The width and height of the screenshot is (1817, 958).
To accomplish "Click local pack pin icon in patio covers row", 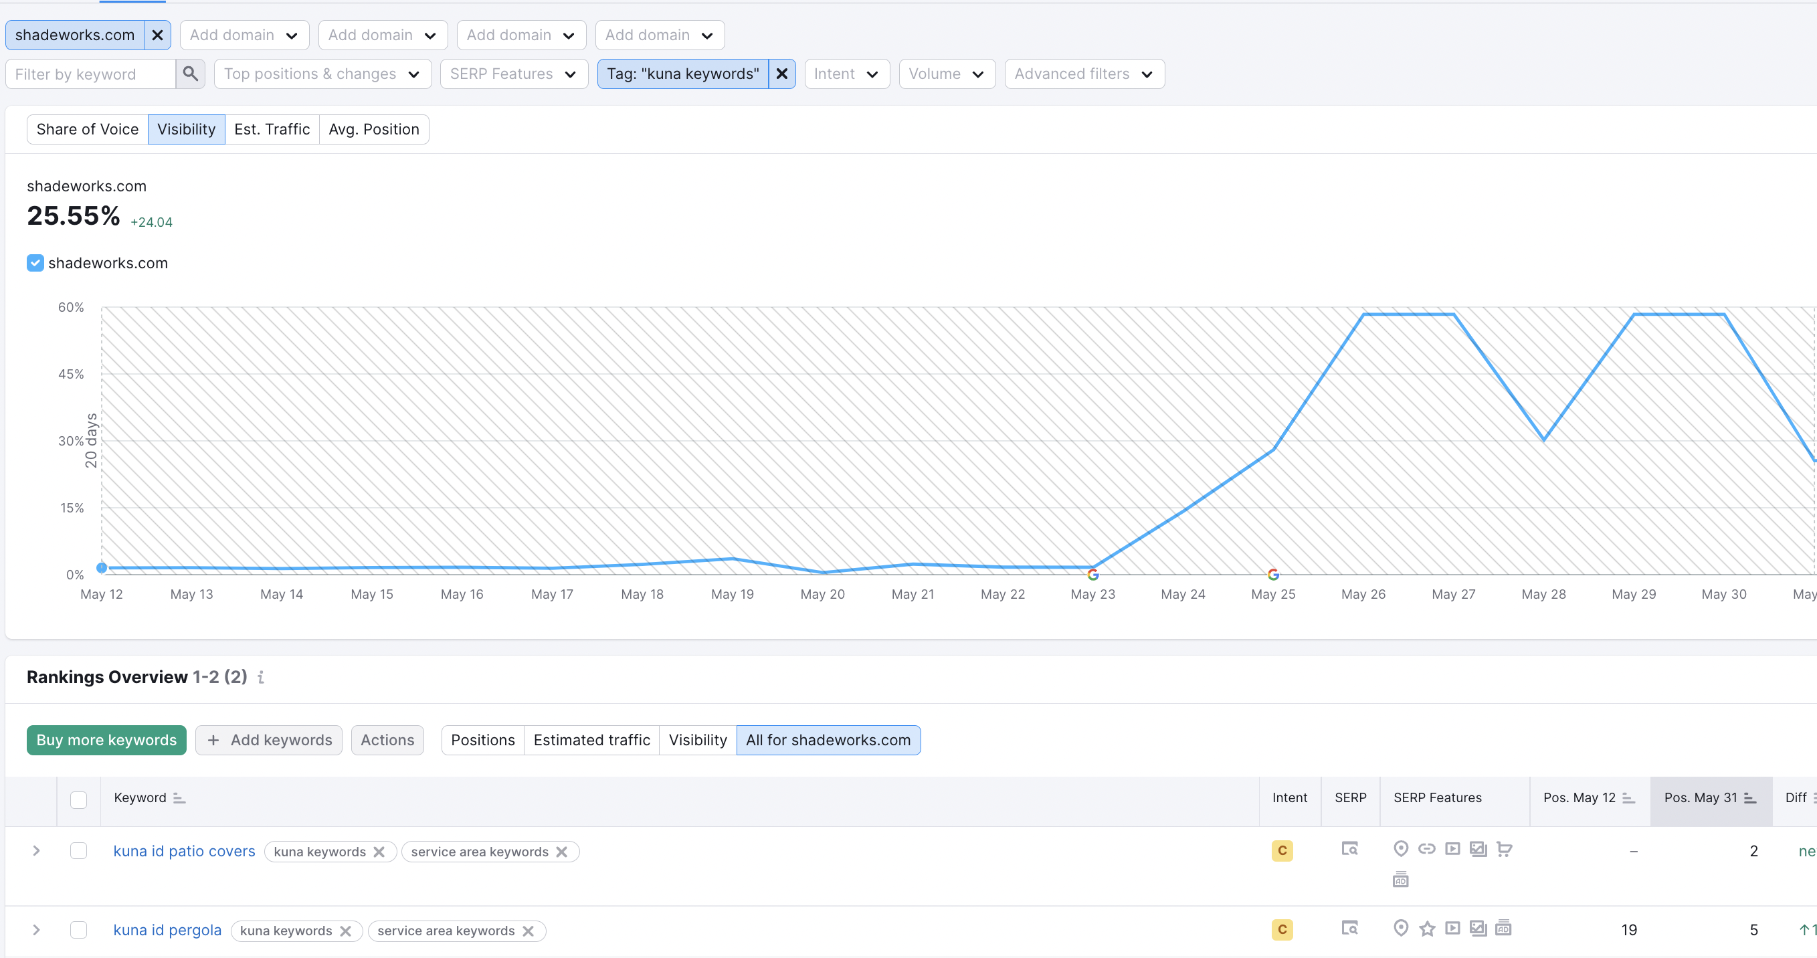I will tap(1401, 849).
